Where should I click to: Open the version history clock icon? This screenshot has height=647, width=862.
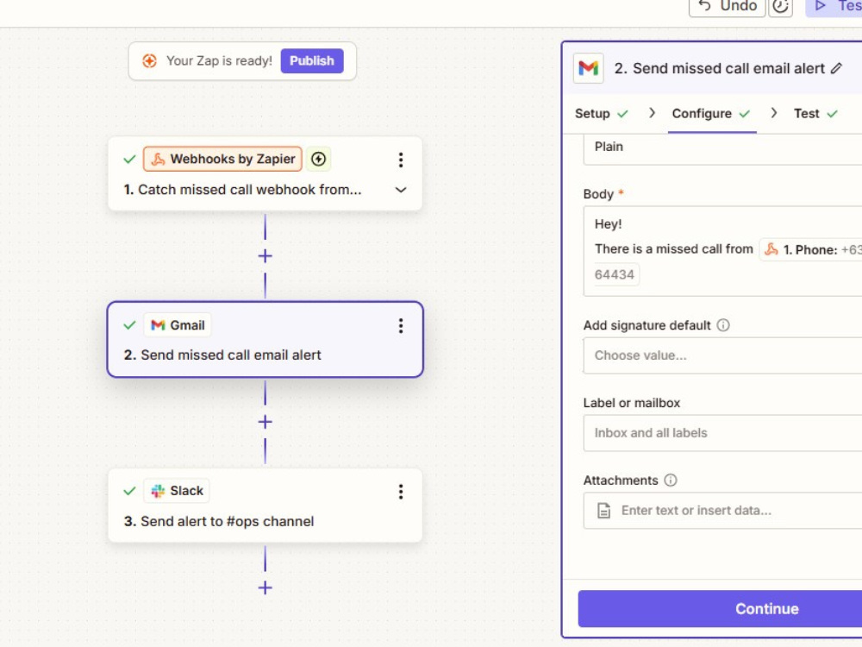click(780, 7)
